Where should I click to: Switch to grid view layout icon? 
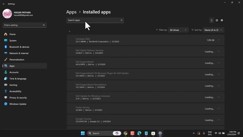(x=217, y=20)
